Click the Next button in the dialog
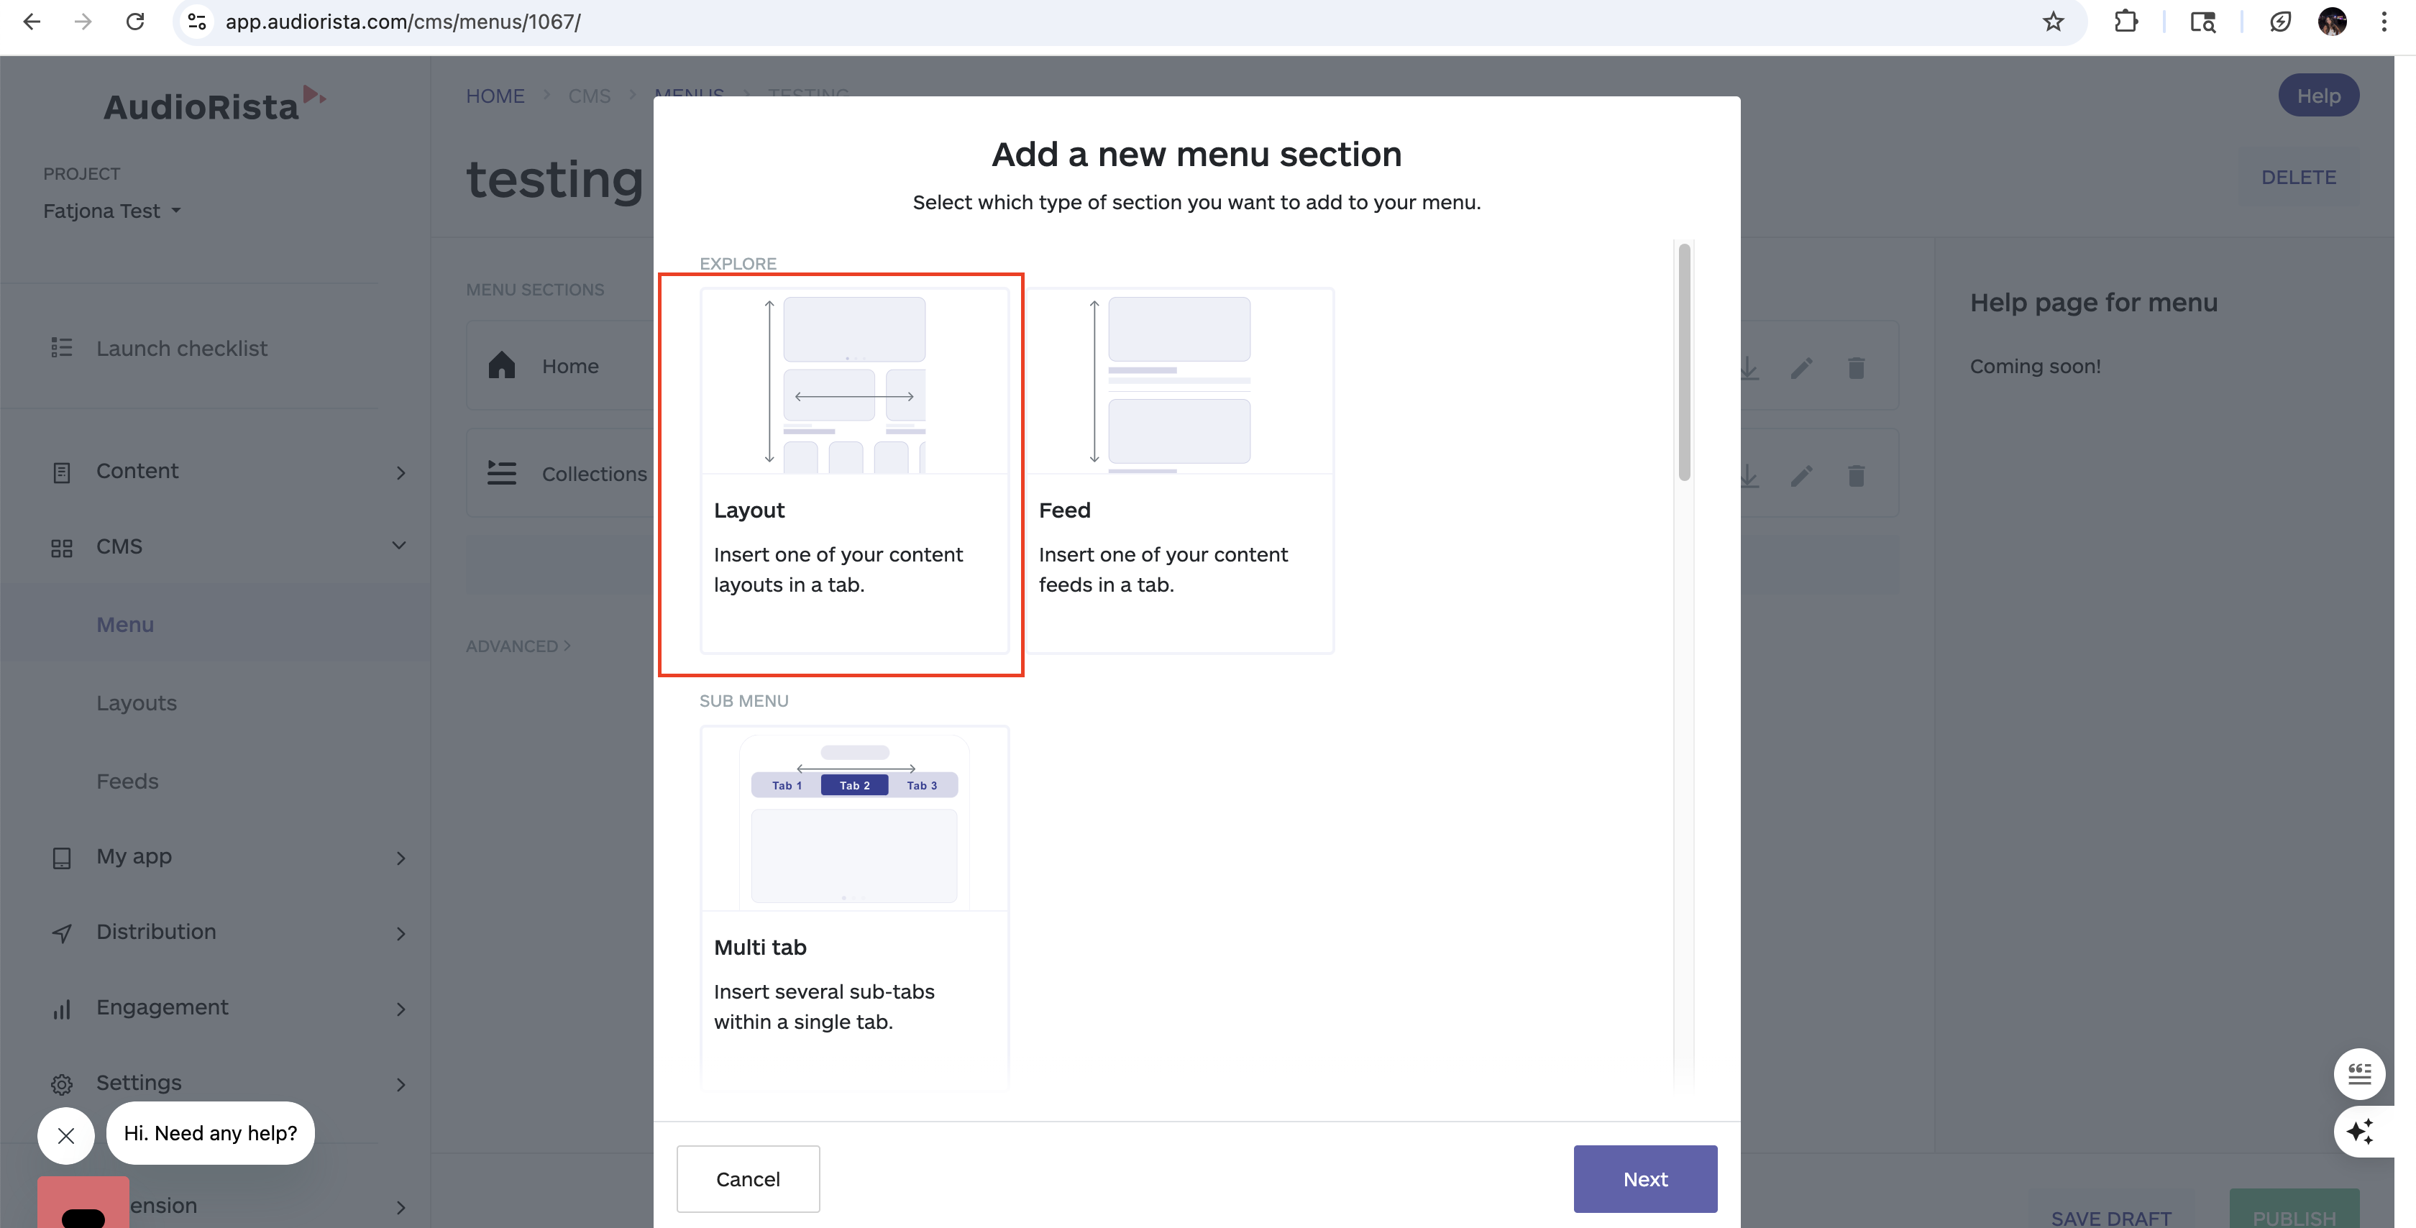Screen dimensions: 2416x1228 [x=1645, y=1179]
